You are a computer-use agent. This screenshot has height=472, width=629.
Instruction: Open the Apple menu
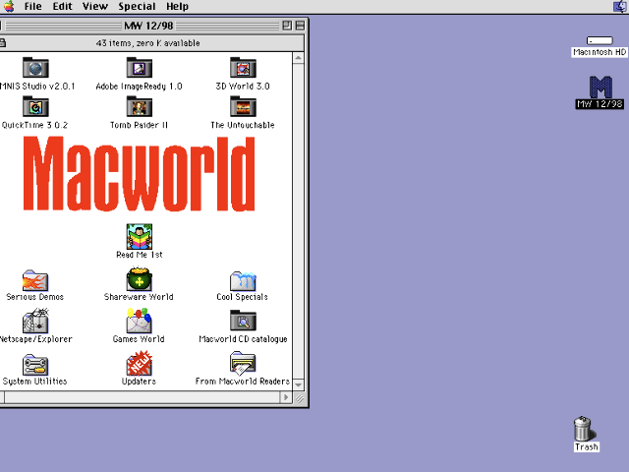point(9,7)
